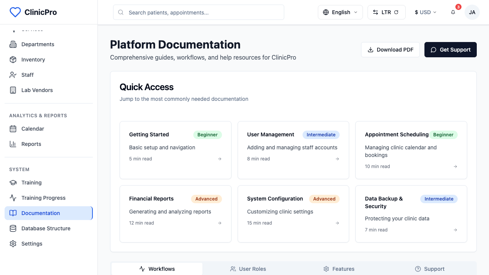Image resolution: width=489 pixels, height=275 pixels.
Task: Click the red notification count badge
Action: coord(458,7)
